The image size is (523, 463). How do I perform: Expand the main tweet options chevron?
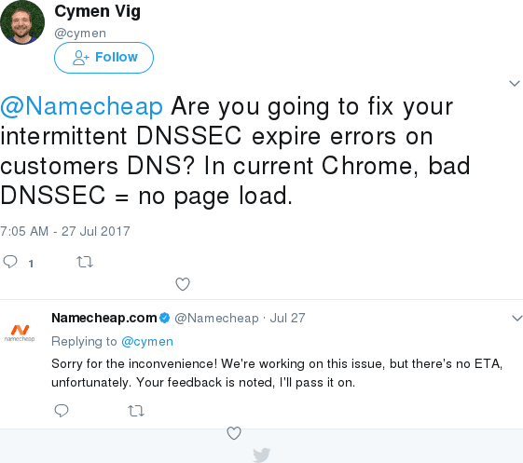(x=515, y=83)
